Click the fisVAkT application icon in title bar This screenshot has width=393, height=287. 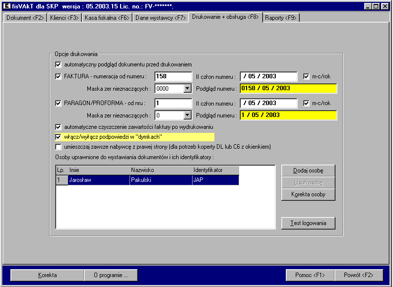[x=6, y=5]
